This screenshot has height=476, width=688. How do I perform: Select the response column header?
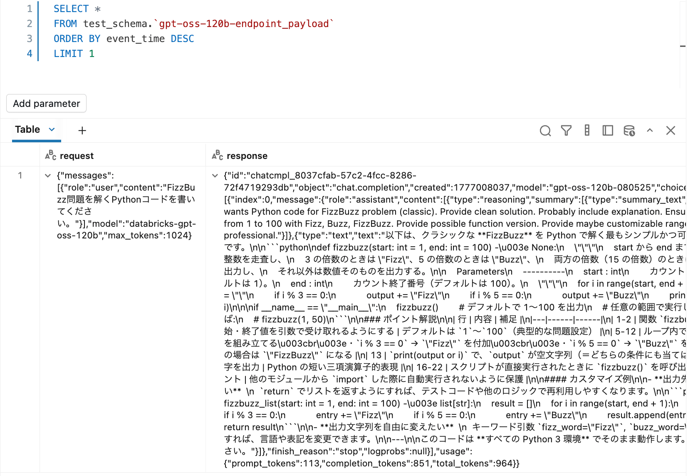pos(247,155)
